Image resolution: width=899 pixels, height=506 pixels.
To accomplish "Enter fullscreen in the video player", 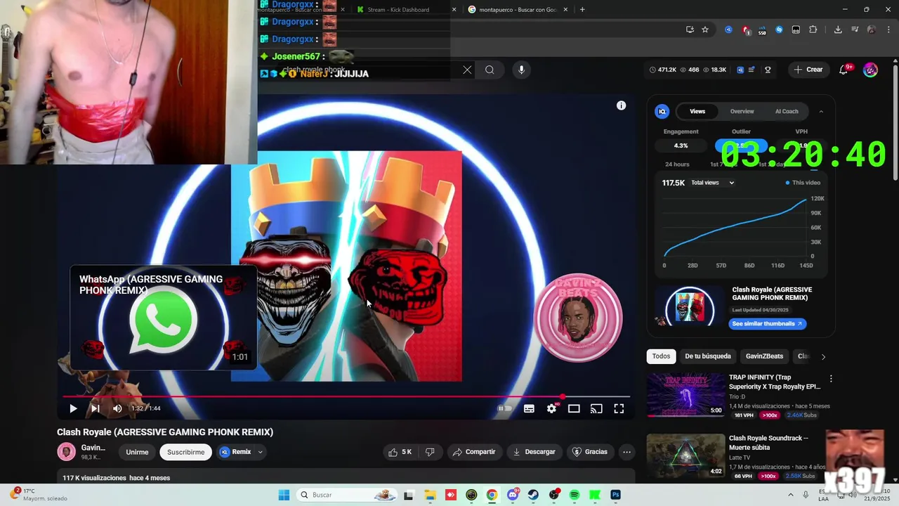I will (x=619, y=408).
